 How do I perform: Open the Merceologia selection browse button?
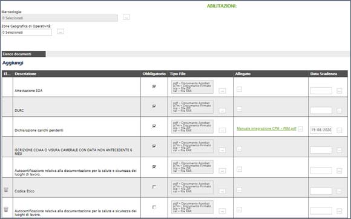(x=126, y=17)
